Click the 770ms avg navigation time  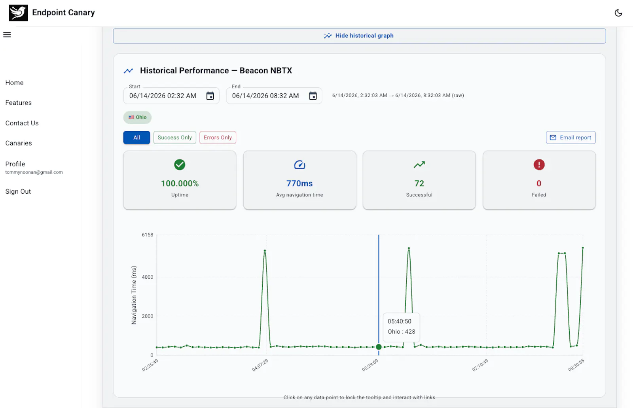click(299, 183)
